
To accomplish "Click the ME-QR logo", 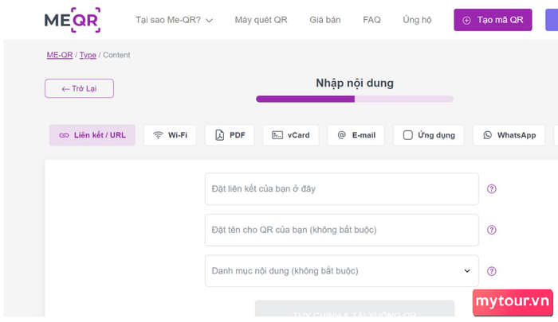I will tap(72, 20).
